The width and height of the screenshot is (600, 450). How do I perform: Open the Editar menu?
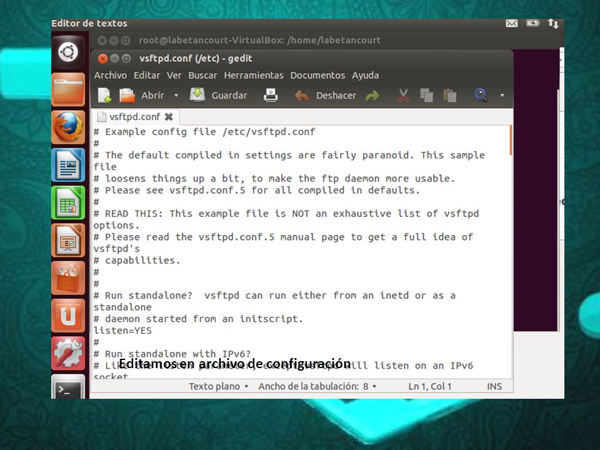146,76
